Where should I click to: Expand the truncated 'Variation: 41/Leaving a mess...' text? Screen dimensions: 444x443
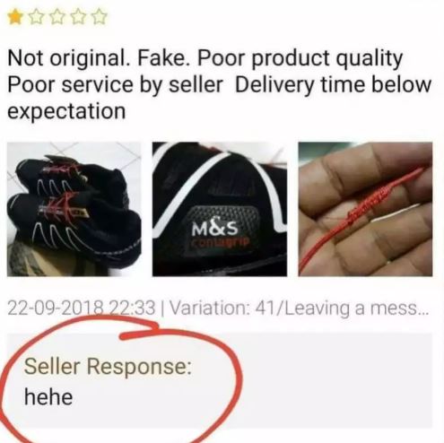pyautogui.click(x=300, y=308)
